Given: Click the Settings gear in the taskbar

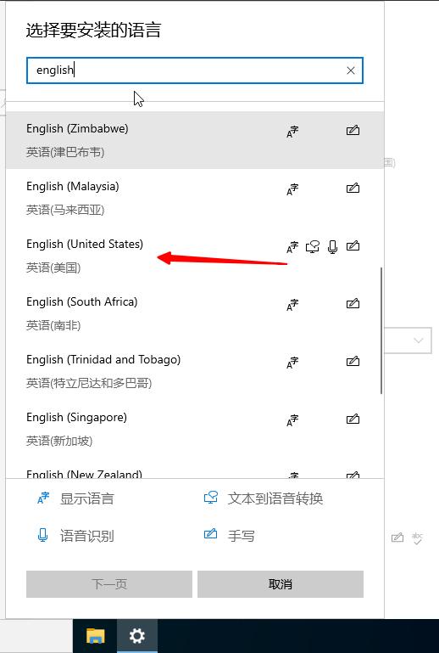Looking at the screenshot, I should (x=136, y=636).
